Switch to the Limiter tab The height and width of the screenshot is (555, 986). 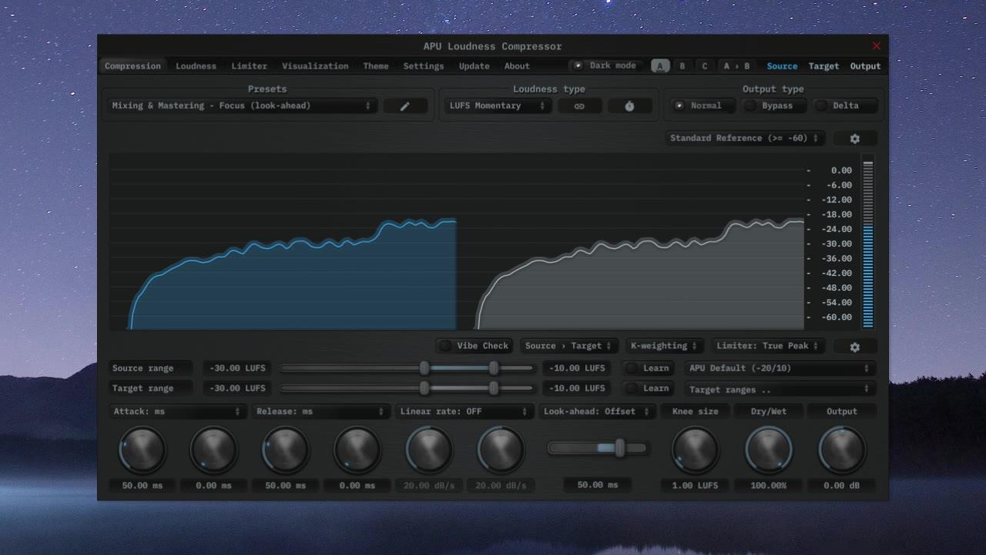click(x=250, y=66)
